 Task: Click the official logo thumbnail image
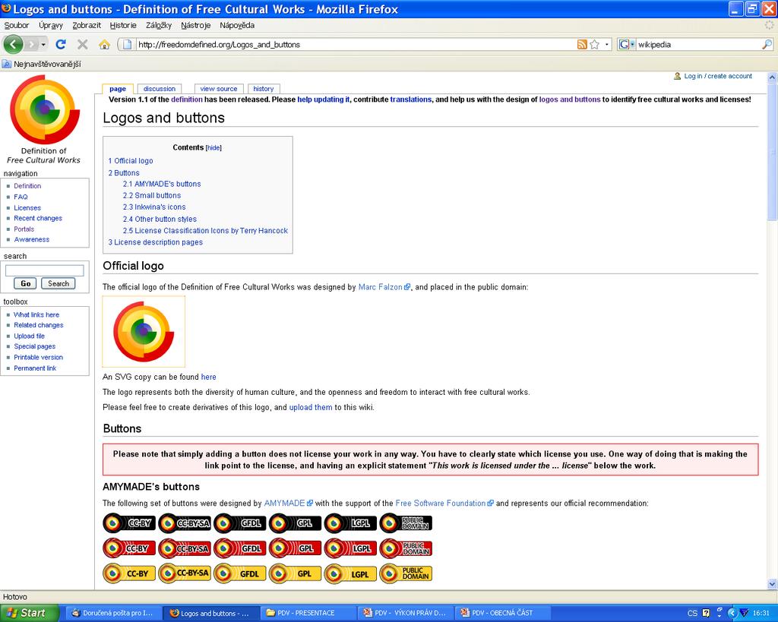click(144, 331)
